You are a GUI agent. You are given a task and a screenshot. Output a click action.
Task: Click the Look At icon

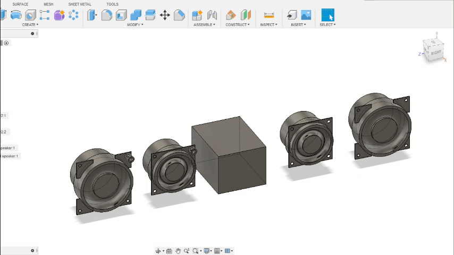(x=169, y=251)
